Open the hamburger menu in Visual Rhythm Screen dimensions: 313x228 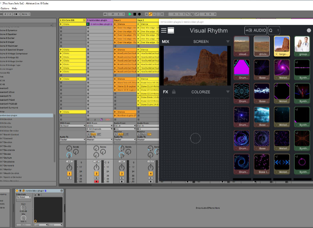163,30
